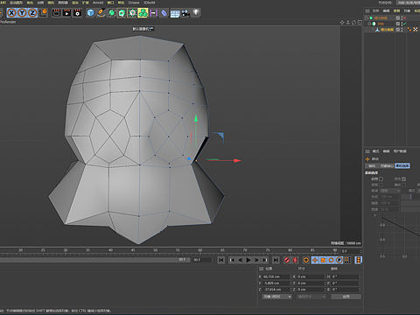Toggle the Y axis lock
Image resolution: width=420 pixels, height=315 pixels.
tap(22, 13)
